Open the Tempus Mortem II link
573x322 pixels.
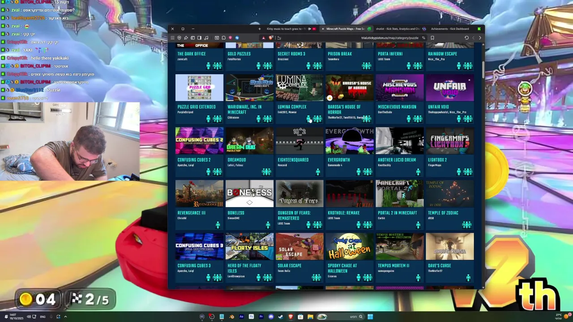(x=393, y=266)
